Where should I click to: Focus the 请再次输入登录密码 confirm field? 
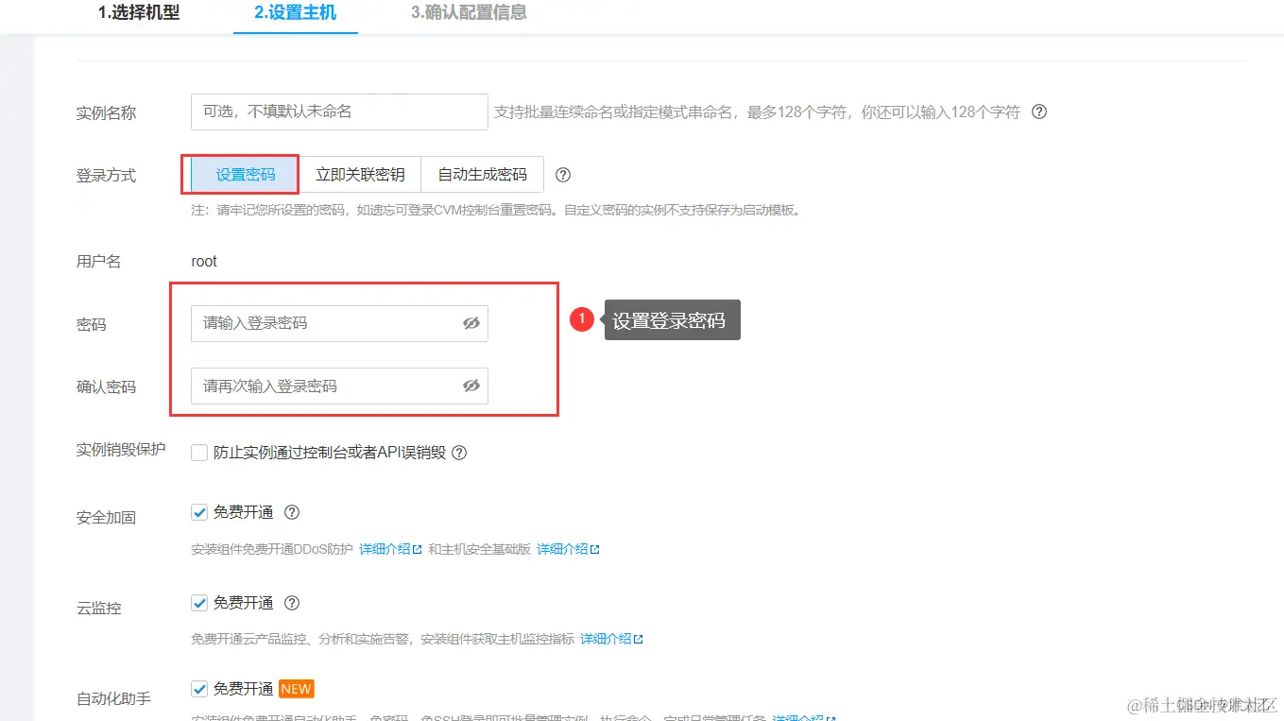pyautogui.click(x=339, y=386)
